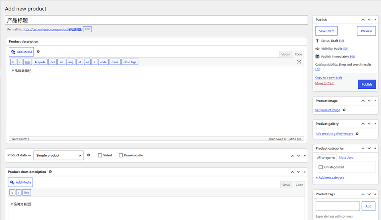
Task: Move Product short description panel down
Action: pyautogui.click(x=299, y=172)
